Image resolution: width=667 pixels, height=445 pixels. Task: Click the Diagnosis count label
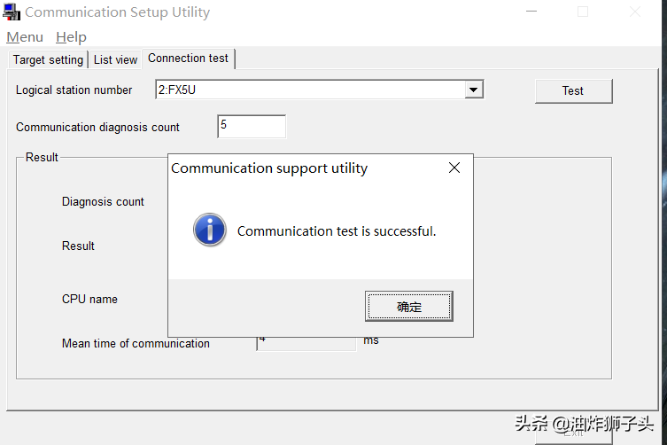tap(103, 201)
